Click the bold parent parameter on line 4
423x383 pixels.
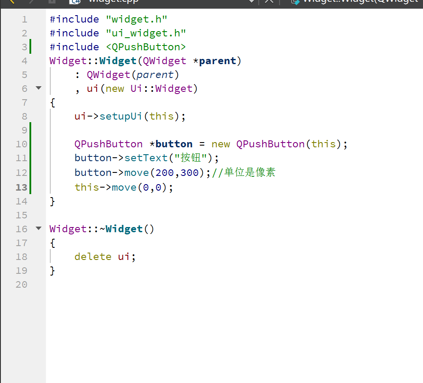point(218,61)
